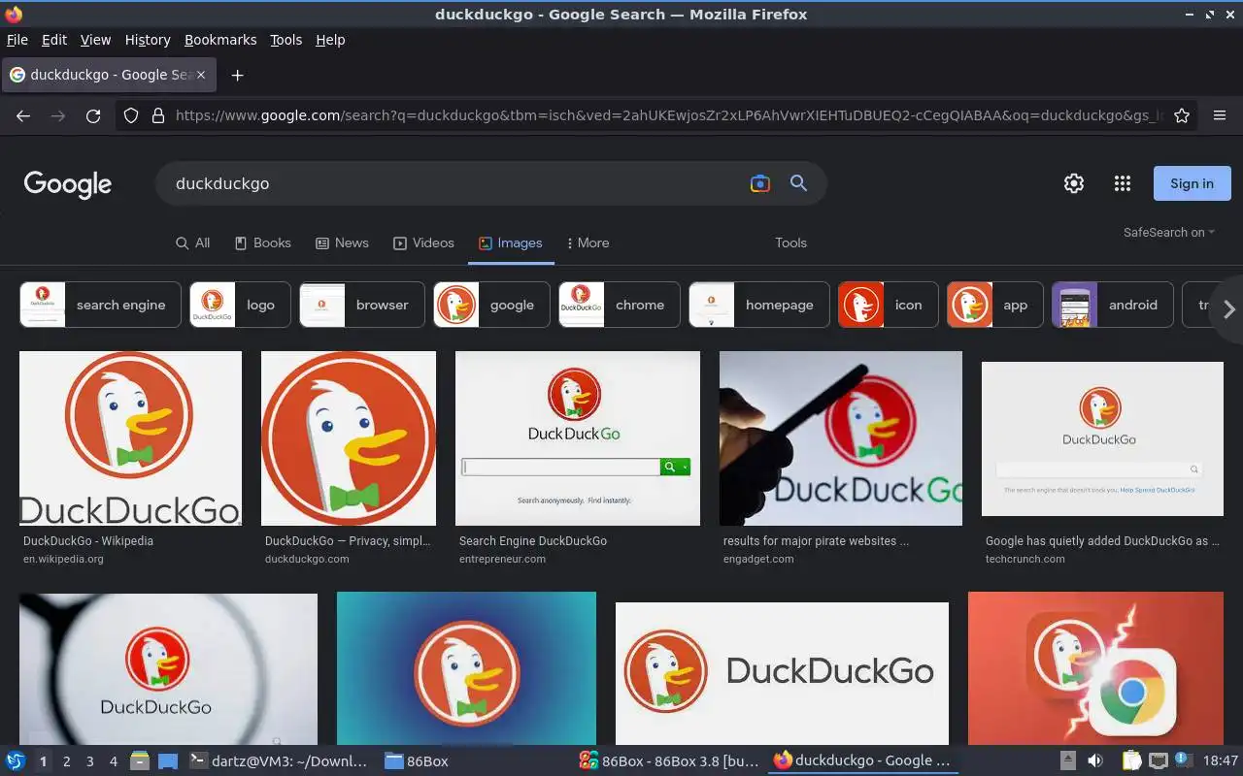Open the Edit menu
This screenshot has width=1243, height=776.
[53, 40]
